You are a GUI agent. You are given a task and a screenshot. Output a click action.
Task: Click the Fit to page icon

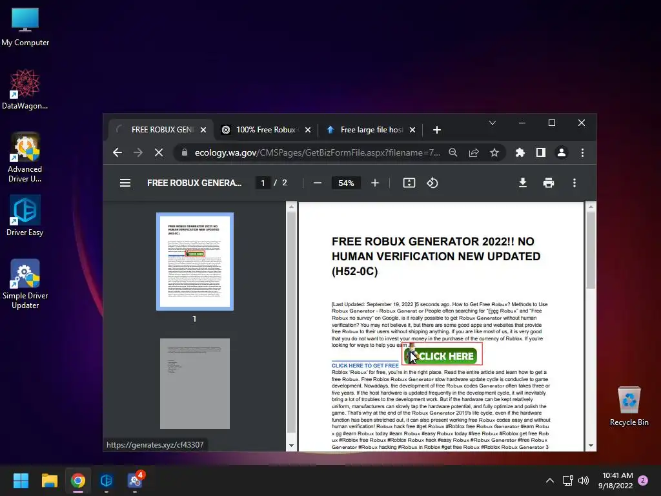pos(409,183)
